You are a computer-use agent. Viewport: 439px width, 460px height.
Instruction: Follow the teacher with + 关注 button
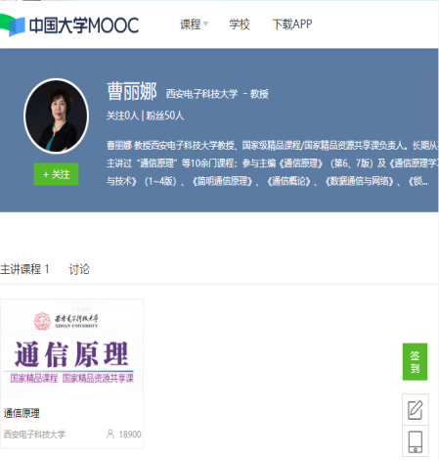click(57, 174)
